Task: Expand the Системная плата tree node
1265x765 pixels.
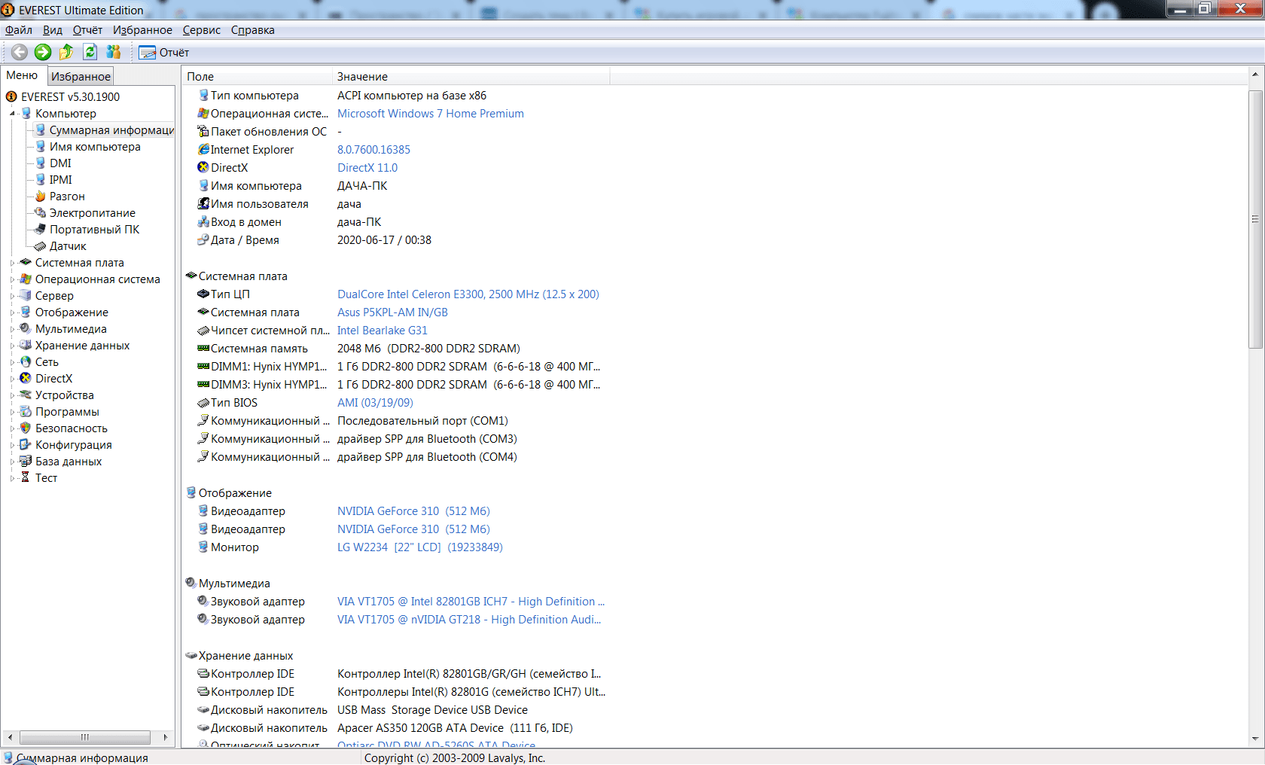Action: [12, 263]
